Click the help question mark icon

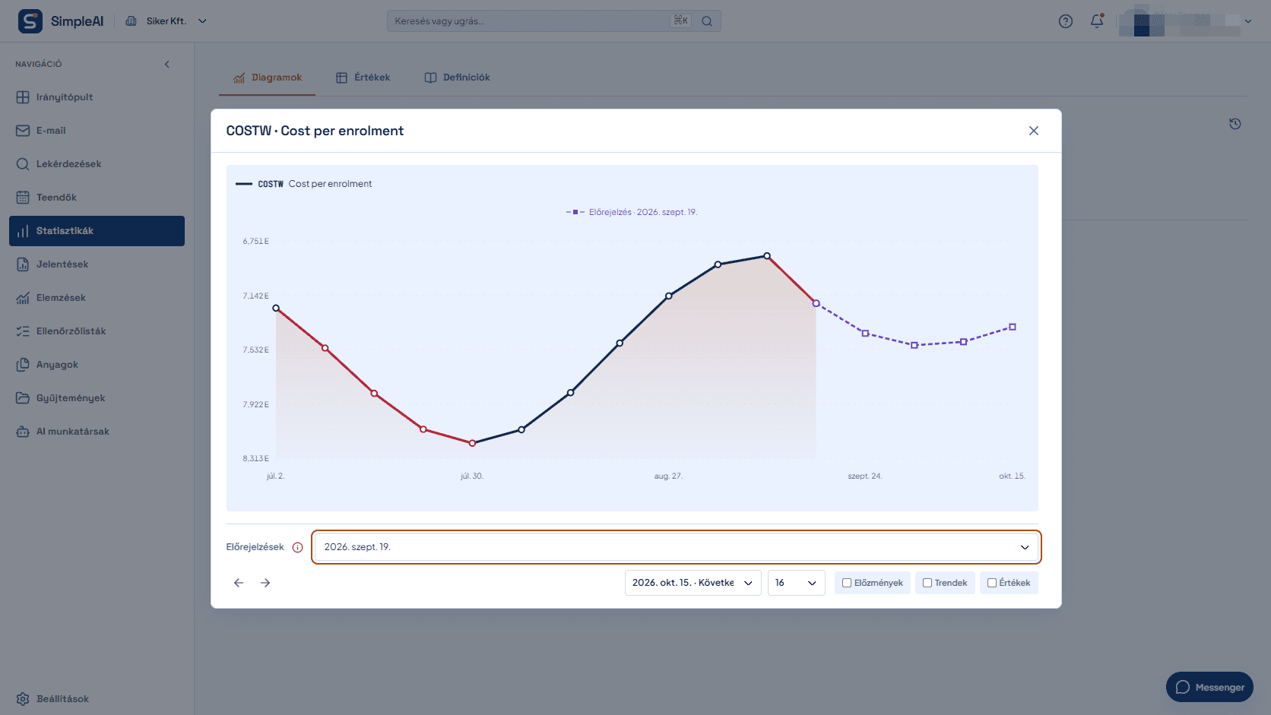1066,21
